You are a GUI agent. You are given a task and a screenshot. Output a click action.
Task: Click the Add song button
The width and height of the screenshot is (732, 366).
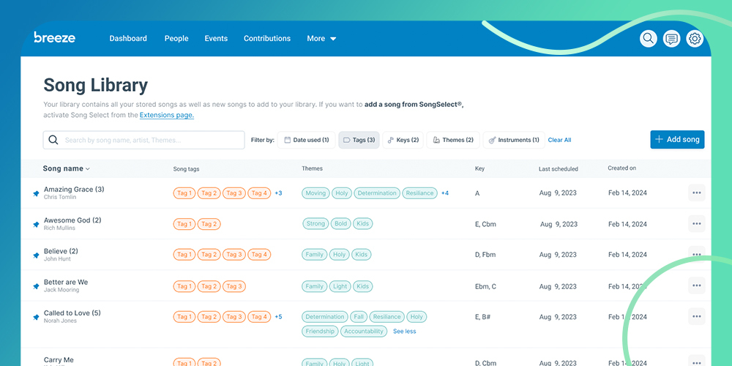coord(677,139)
